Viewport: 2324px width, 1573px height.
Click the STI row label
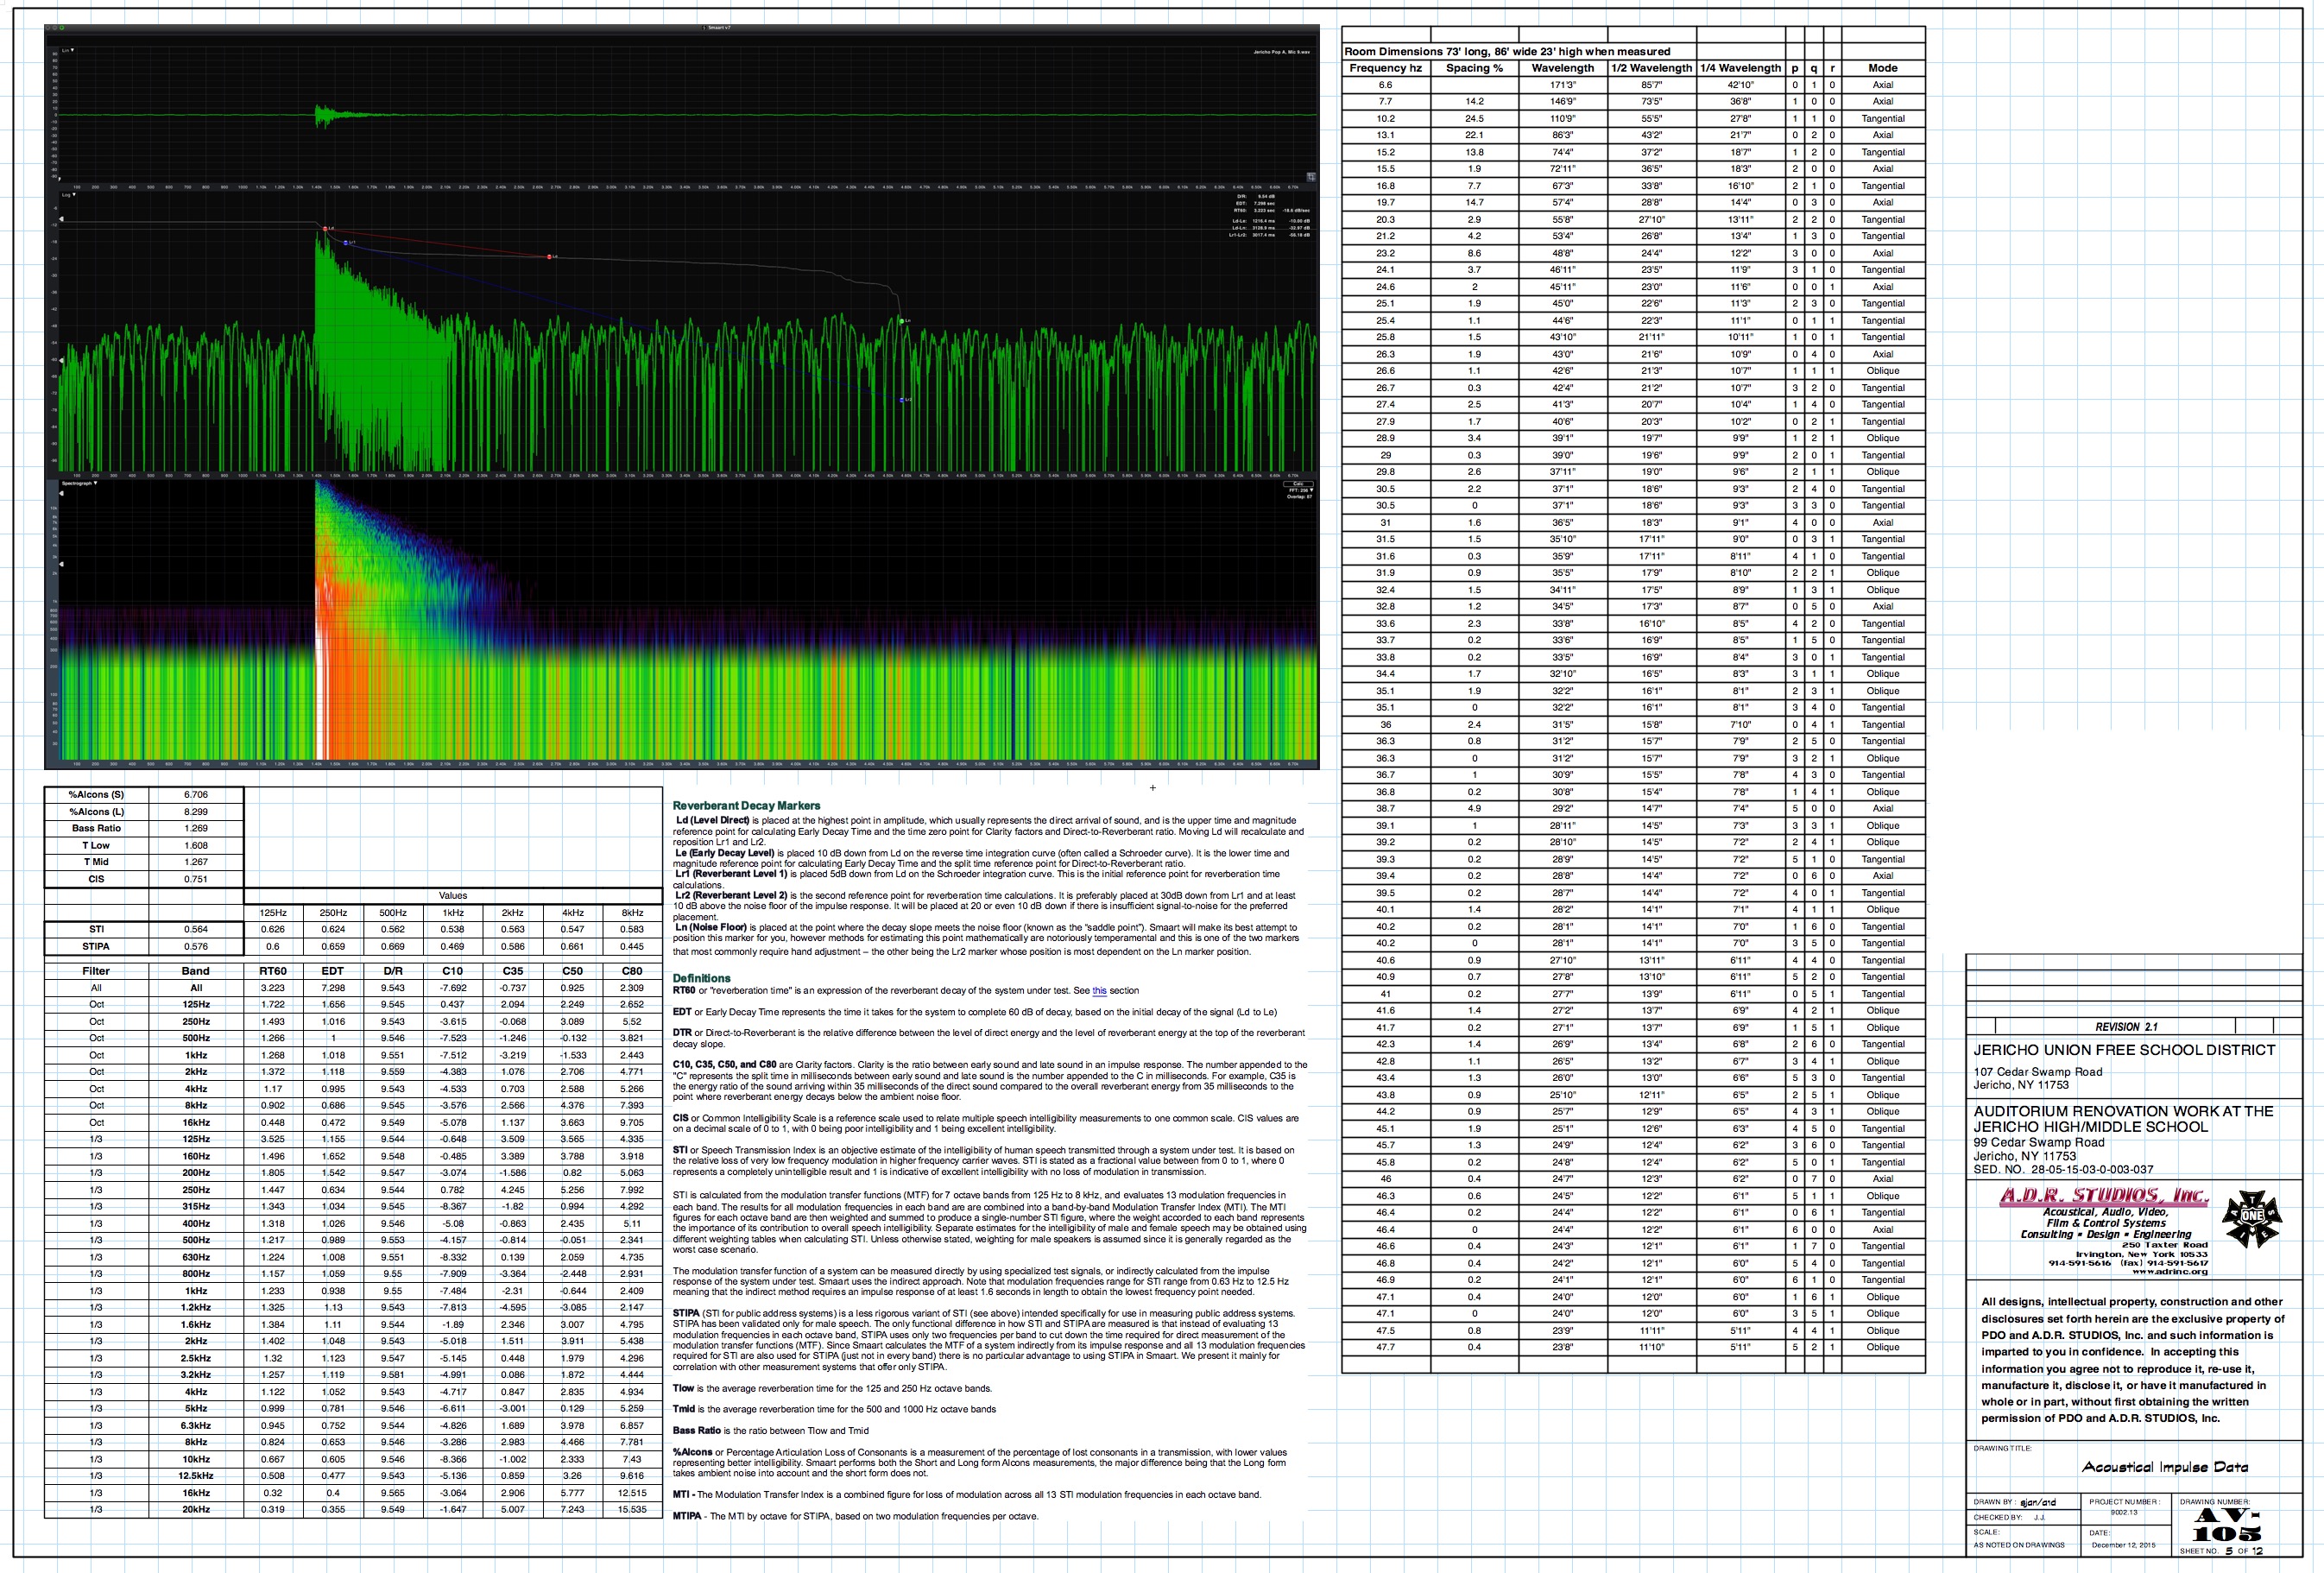tap(96, 929)
